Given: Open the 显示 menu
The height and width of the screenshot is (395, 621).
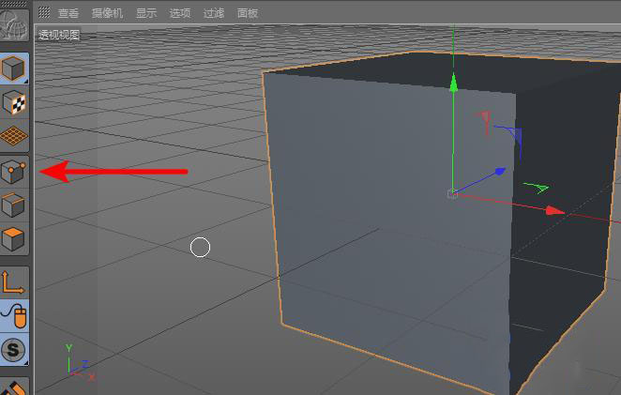Looking at the screenshot, I should (x=146, y=13).
